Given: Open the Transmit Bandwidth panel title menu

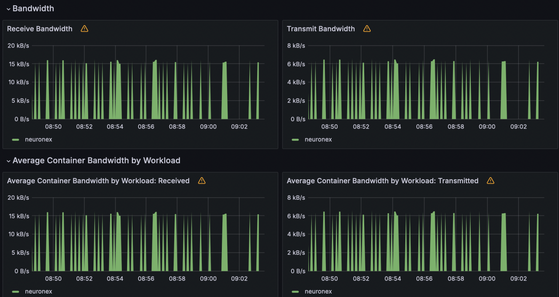Looking at the screenshot, I should 321,29.
